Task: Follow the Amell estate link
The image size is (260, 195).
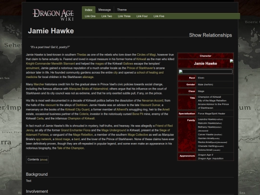Action: pos(166,109)
